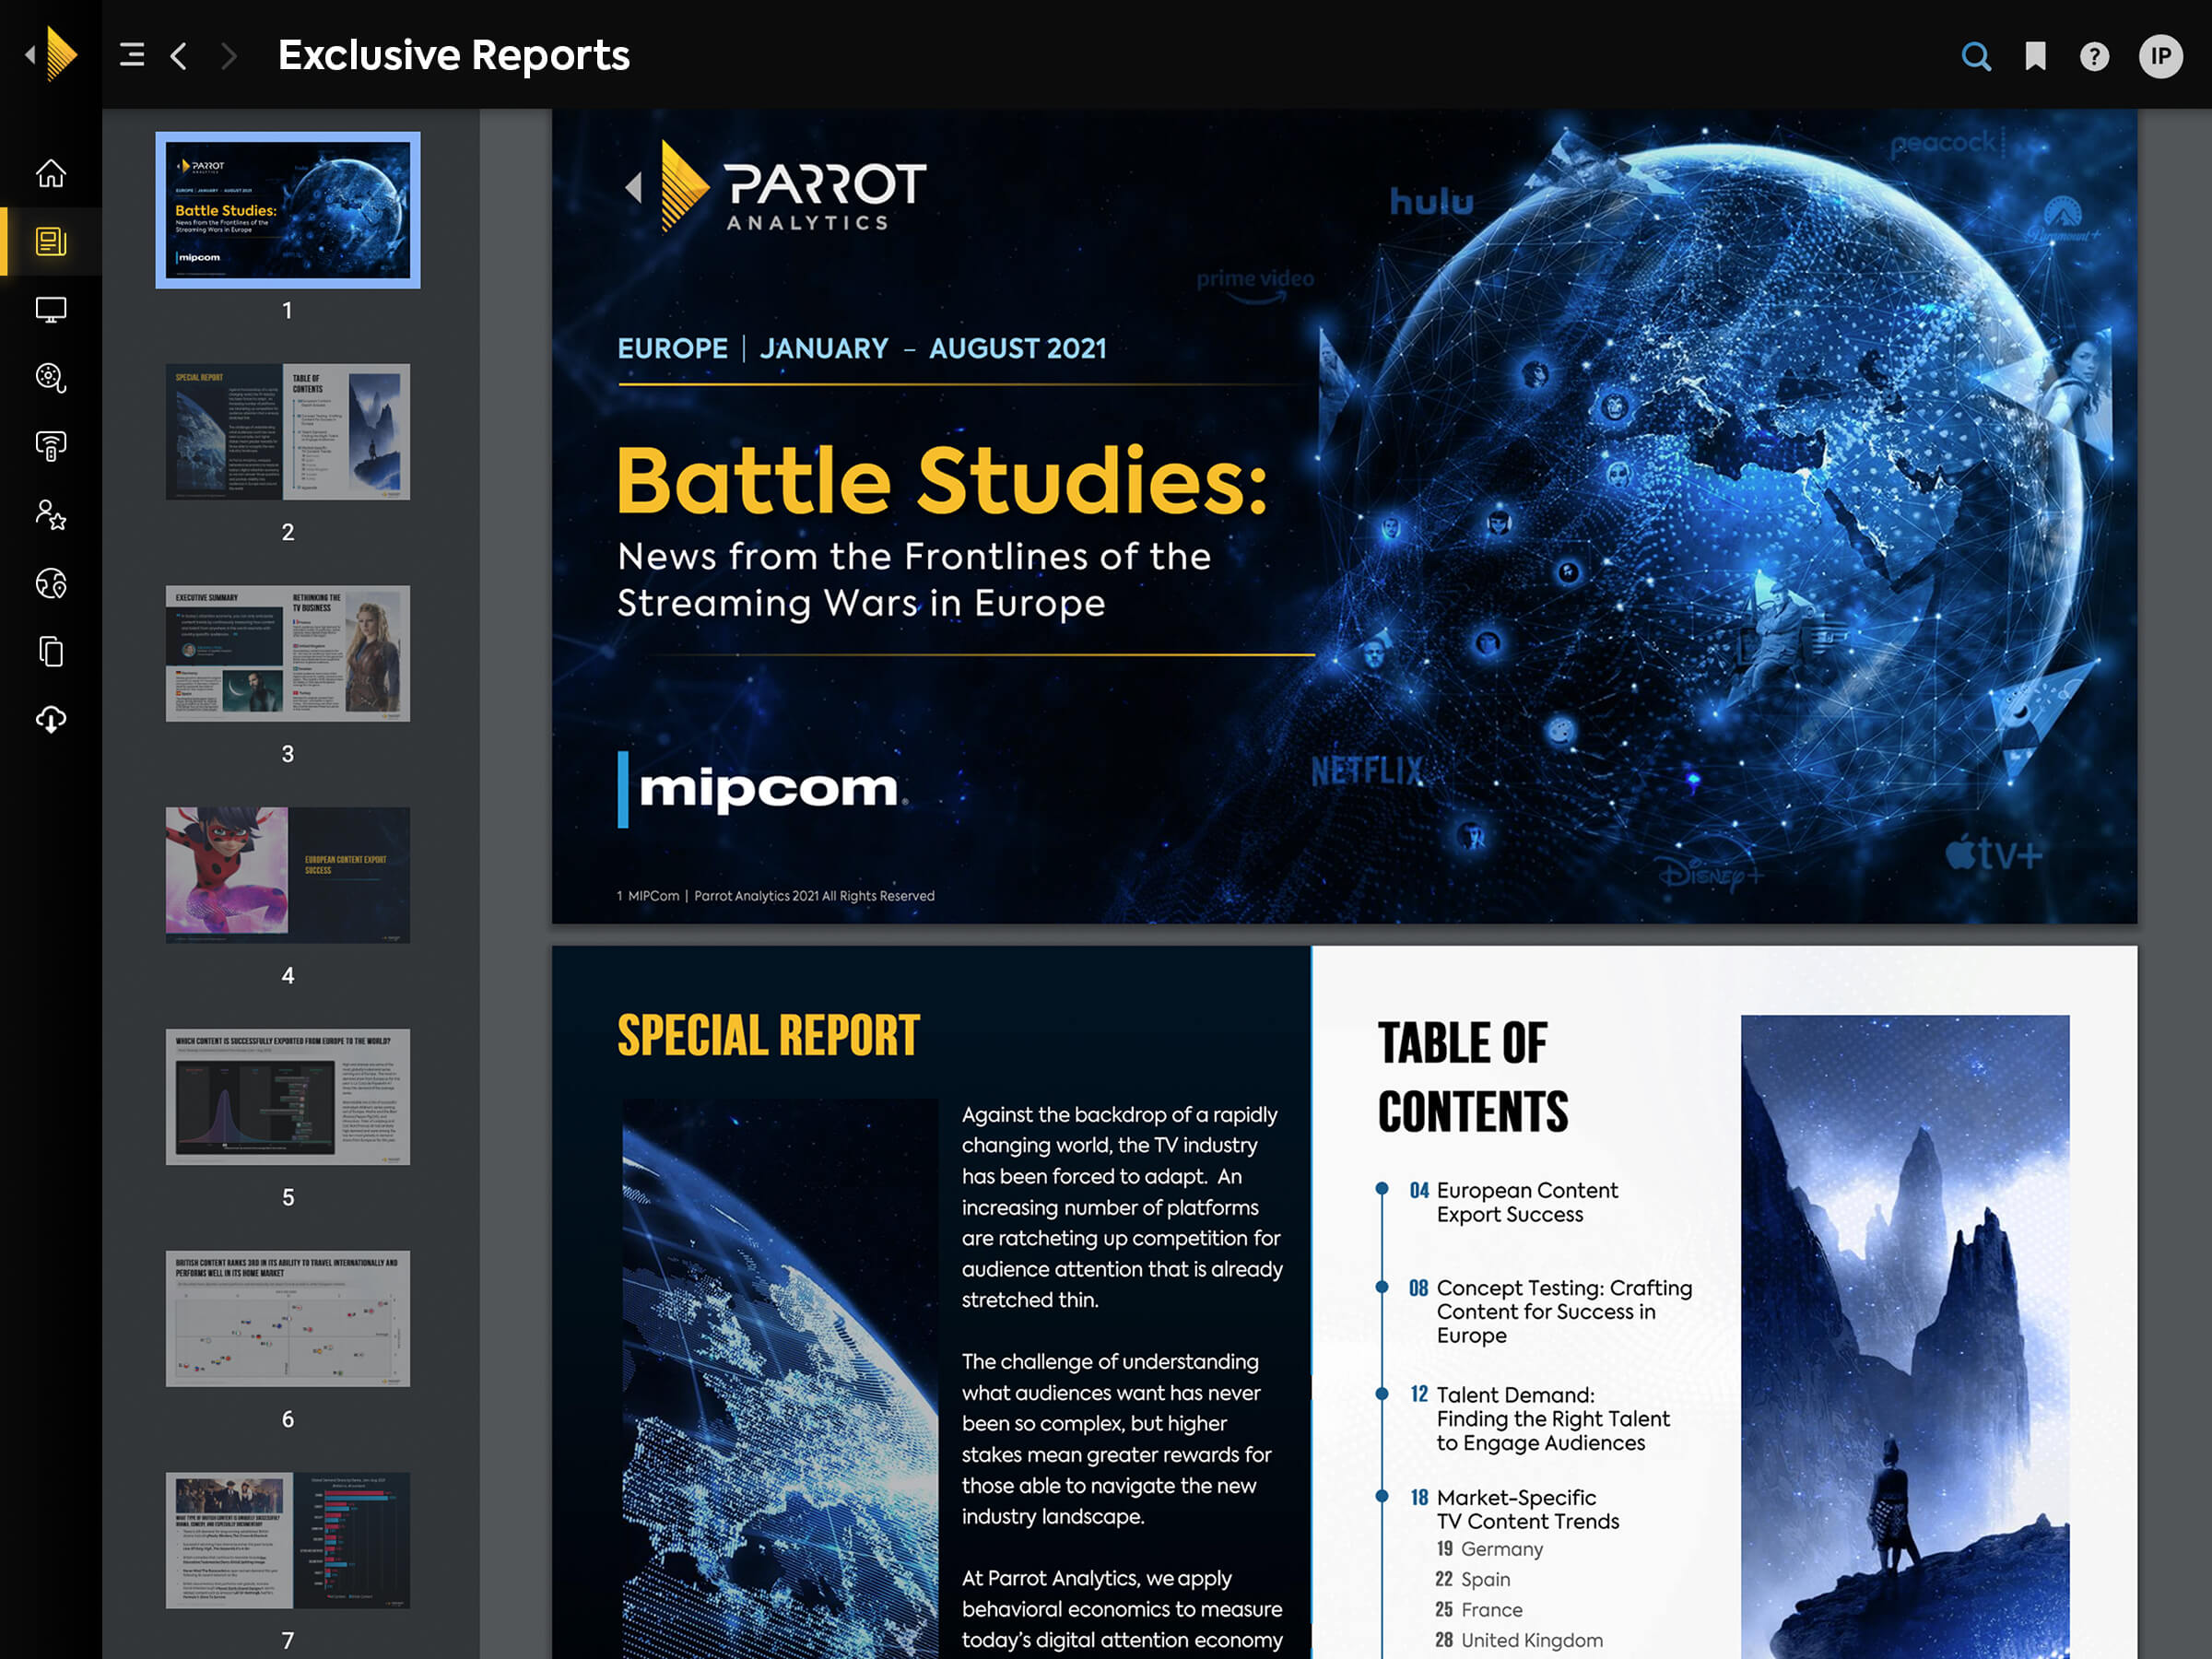Open the help question mark icon
Screen dimensions: 2212x1659
(x=2094, y=56)
